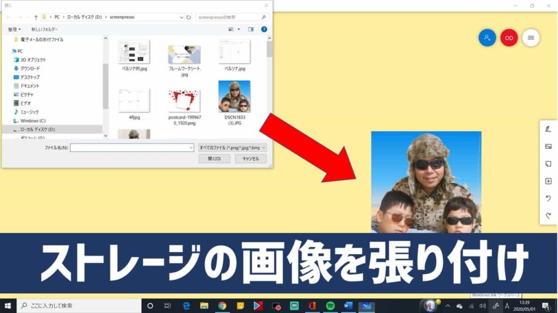The image size is (558, 313).
Task: Launch Microsoft Edge from the taskbar
Action: 186,305
